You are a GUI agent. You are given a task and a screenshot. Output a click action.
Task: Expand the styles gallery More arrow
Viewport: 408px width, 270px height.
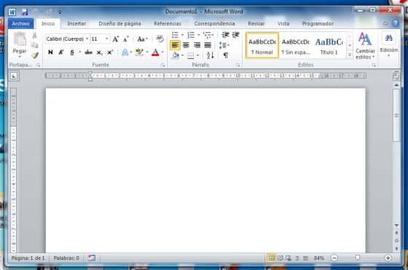coord(350,55)
